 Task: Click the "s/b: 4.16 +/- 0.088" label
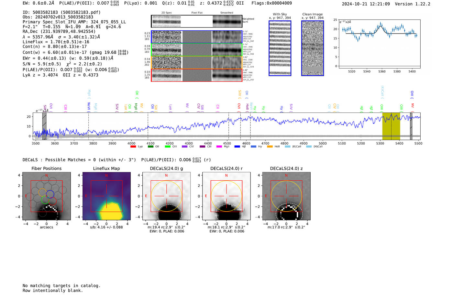coord(106,227)
